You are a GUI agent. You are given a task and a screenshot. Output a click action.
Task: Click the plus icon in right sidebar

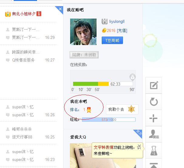(154, 118)
